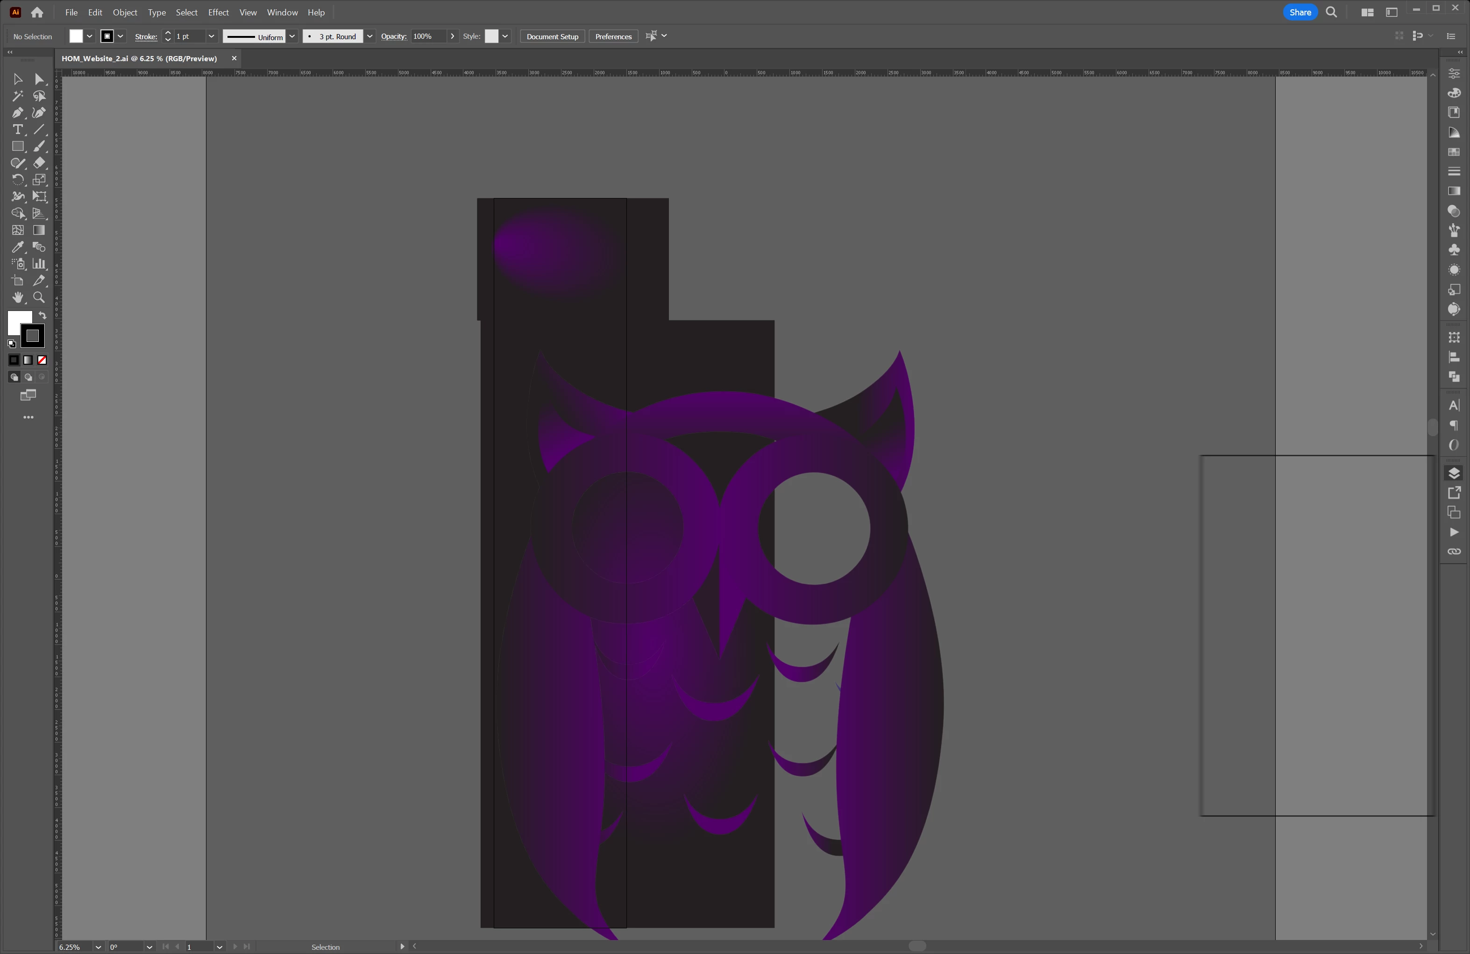
Task: Pick the Eyedropper tool
Action: click(x=17, y=247)
